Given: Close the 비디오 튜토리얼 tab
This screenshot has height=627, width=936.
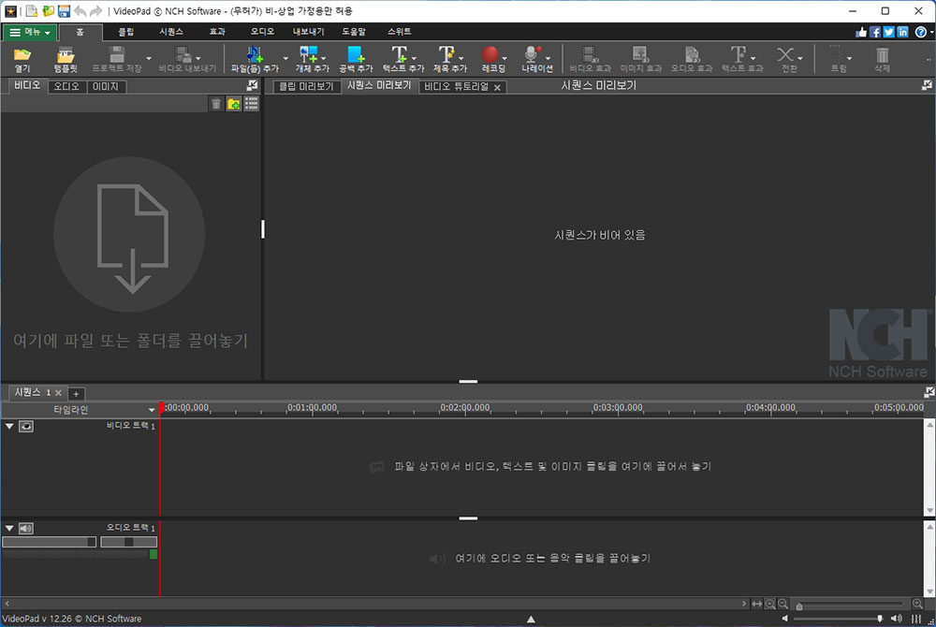Looking at the screenshot, I should [497, 88].
